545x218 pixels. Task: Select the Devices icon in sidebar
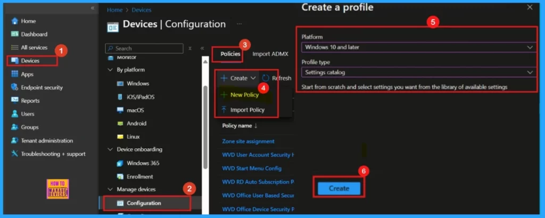[x=14, y=60]
